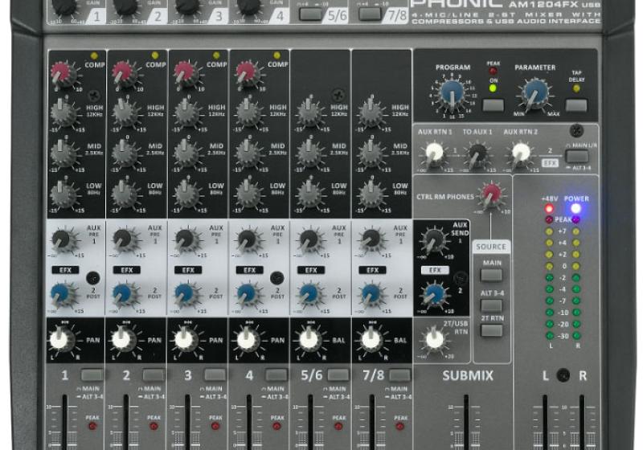Click the blue PARAMETER knob
Screen dimensions: 643x450
point(534,93)
